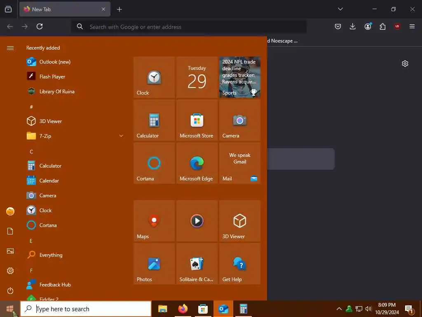Open the uBlock Origin extension icon
Screen dimensions: 422x317
[397, 26]
